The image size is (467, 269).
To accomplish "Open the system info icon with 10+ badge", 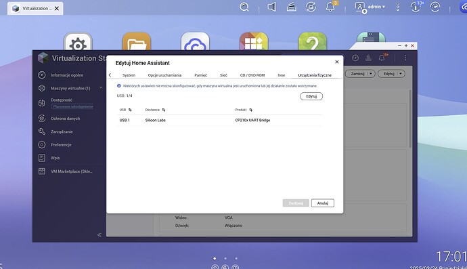I will click(415, 7).
